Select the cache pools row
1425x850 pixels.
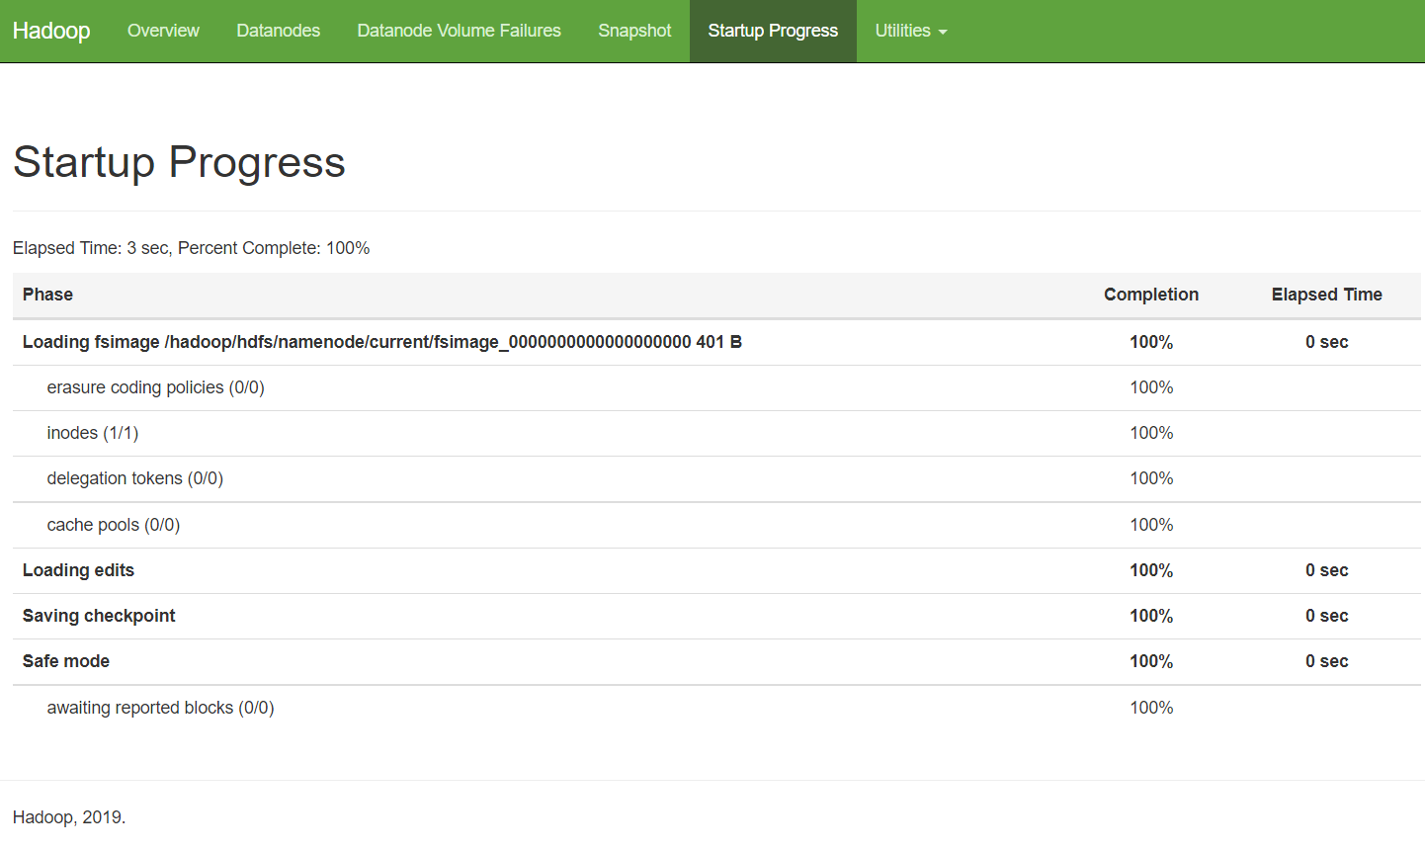pos(113,525)
